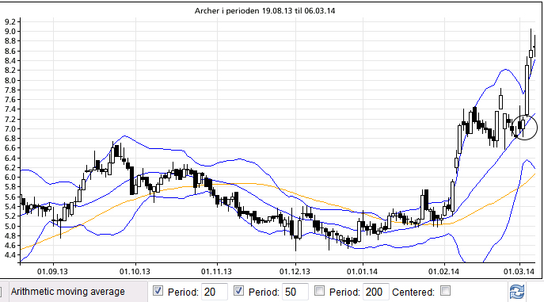
Task: Click the refresh chart icon
Action: (517, 292)
